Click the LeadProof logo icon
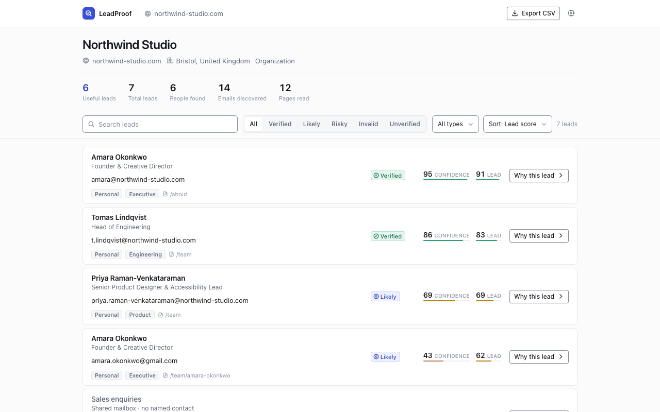The height and width of the screenshot is (412, 660). tap(89, 13)
